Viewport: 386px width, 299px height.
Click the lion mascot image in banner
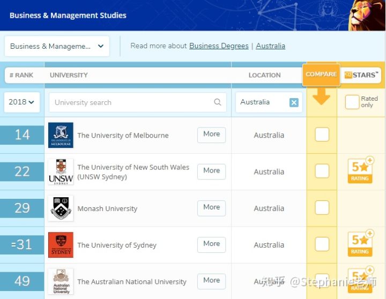pyautogui.click(x=367, y=15)
